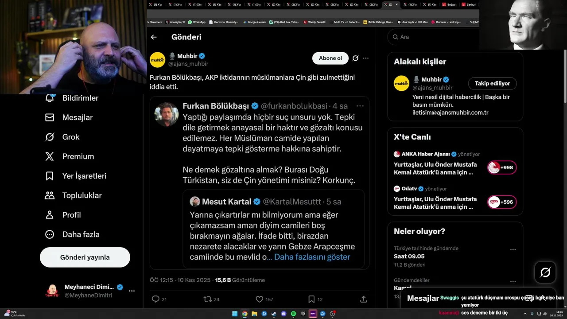
Task: Show hidden tray icons chevron
Action: tap(525, 314)
